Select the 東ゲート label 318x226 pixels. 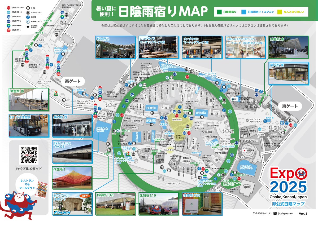(290, 106)
